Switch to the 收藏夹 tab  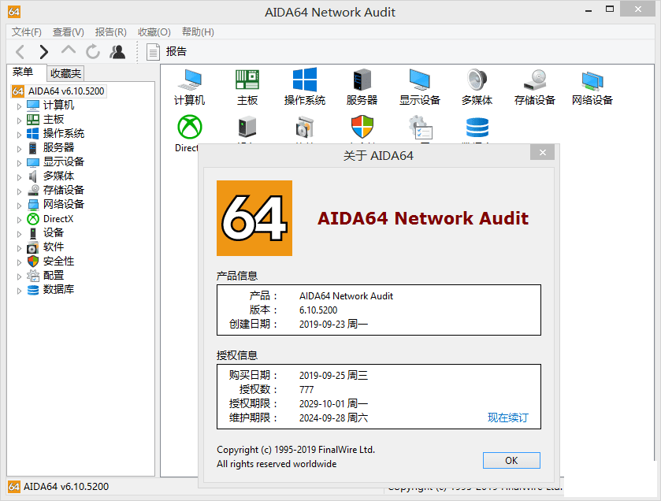click(65, 73)
